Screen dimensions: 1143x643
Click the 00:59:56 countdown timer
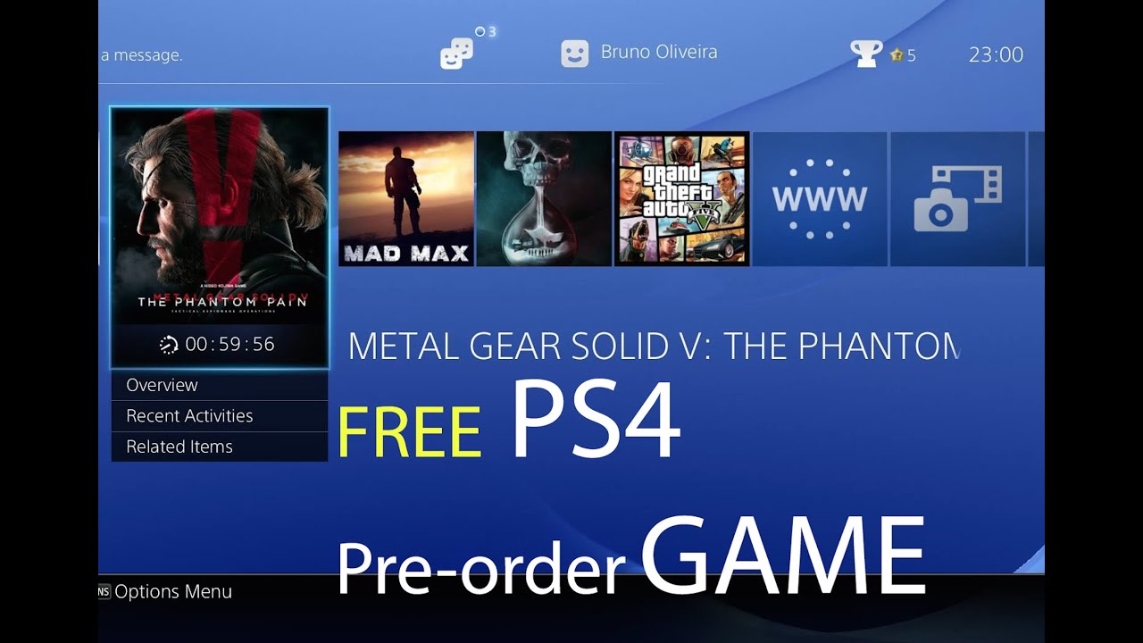(x=230, y=345)
